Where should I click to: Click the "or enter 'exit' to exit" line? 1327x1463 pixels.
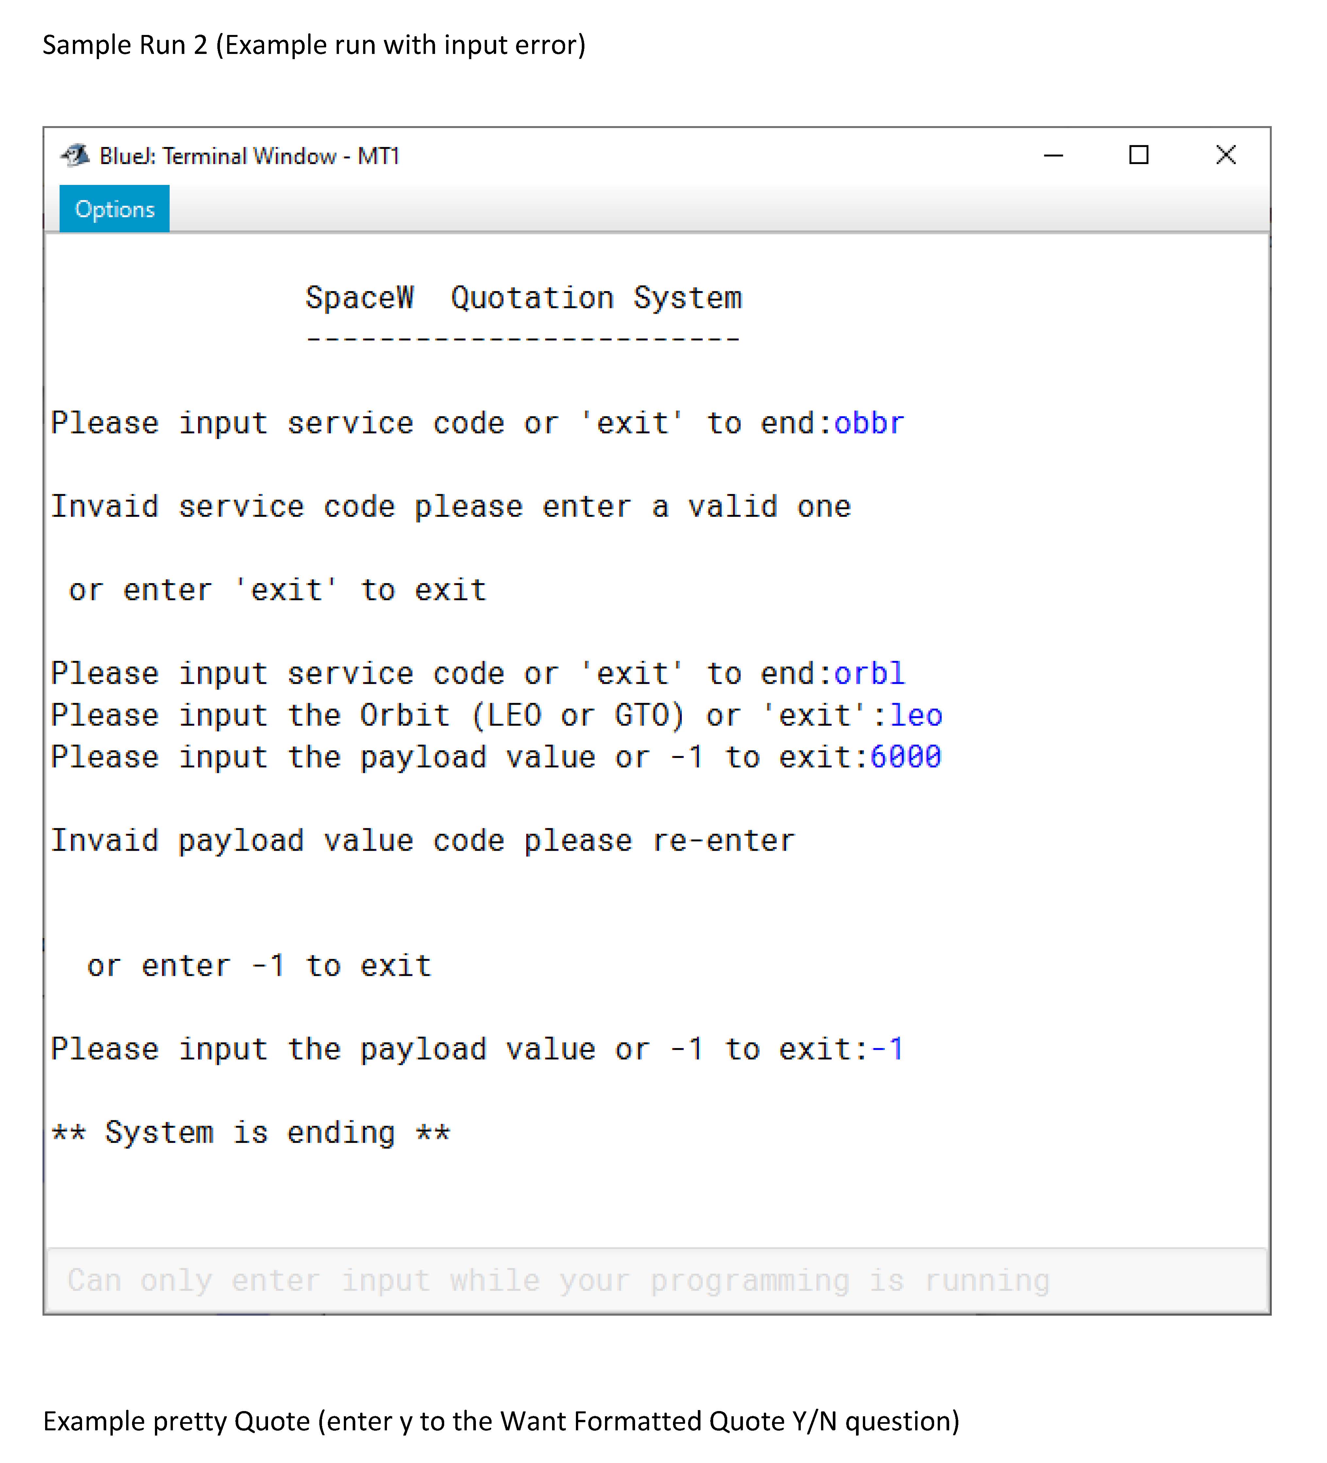pyautogui.click(x=277, y=590)
